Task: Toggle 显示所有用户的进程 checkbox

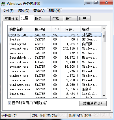Action: coord(9,103)
